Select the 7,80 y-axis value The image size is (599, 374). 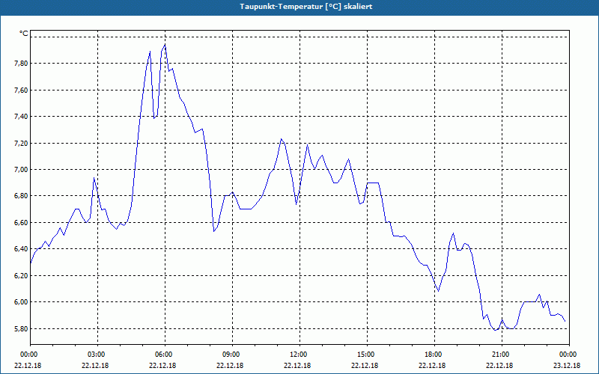point(22,64)
